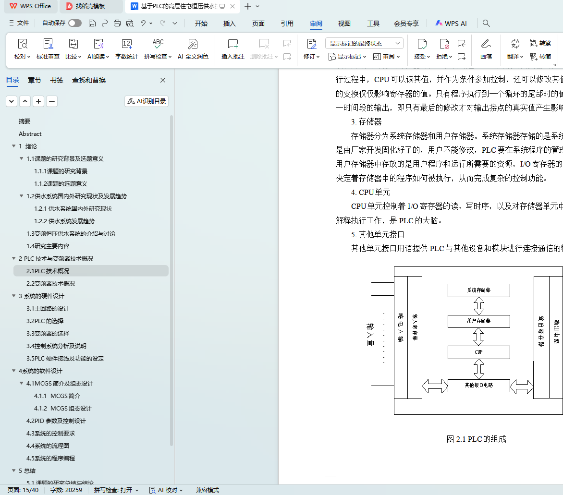Screen dimensions: 563x495
Task: Collapse the 4.1MCGS 简介及组态设计 section
Action: 21,384
